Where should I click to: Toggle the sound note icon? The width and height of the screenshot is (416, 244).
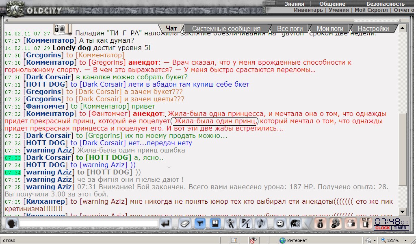click(261, 224)
